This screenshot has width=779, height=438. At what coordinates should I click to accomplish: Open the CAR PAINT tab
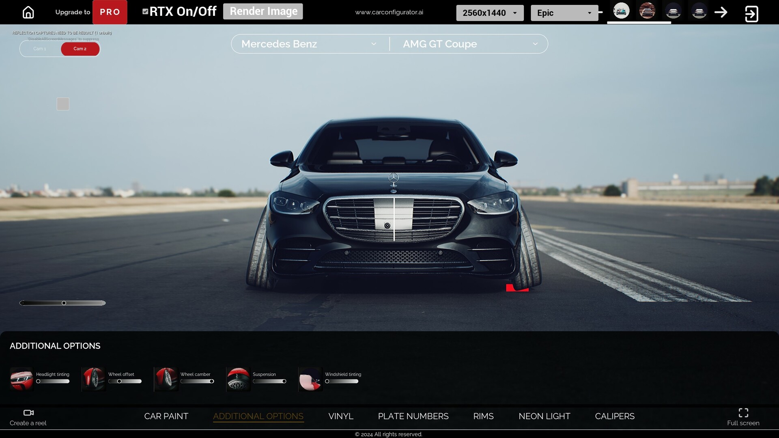(x=166, y=416)
